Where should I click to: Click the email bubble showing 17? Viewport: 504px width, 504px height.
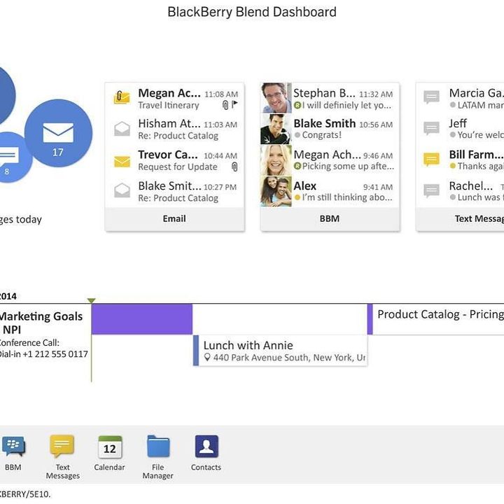click(58, 133)
